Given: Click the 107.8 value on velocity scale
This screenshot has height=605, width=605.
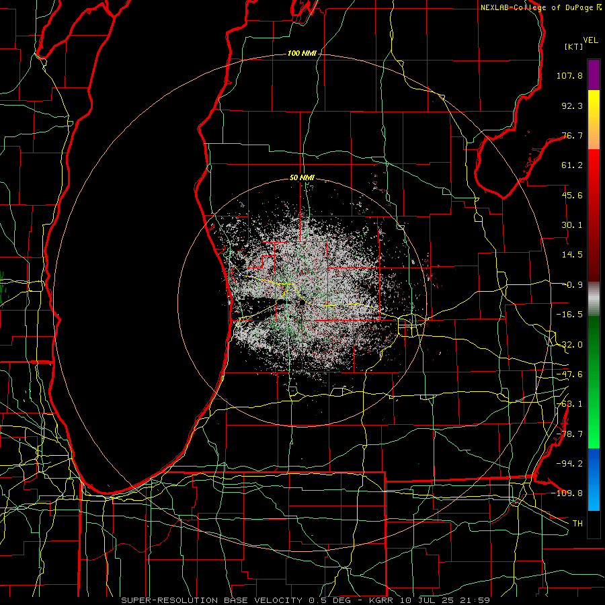Looking at the screenshot, I should pos(569,75).
